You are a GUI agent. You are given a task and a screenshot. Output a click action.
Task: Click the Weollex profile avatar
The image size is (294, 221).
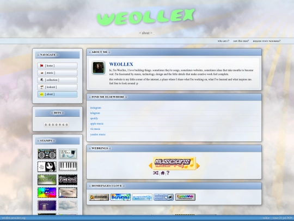coord(99,68)
